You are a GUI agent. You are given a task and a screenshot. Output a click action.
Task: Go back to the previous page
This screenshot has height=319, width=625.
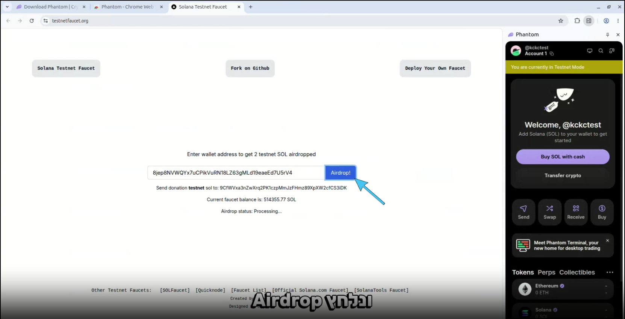(x=8, y=21)
